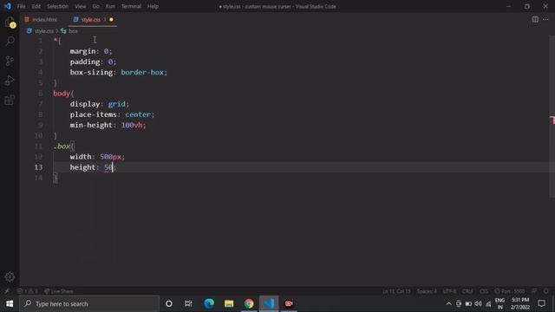Open the Edit menu
Screen dimensions: 555x312
36,6
